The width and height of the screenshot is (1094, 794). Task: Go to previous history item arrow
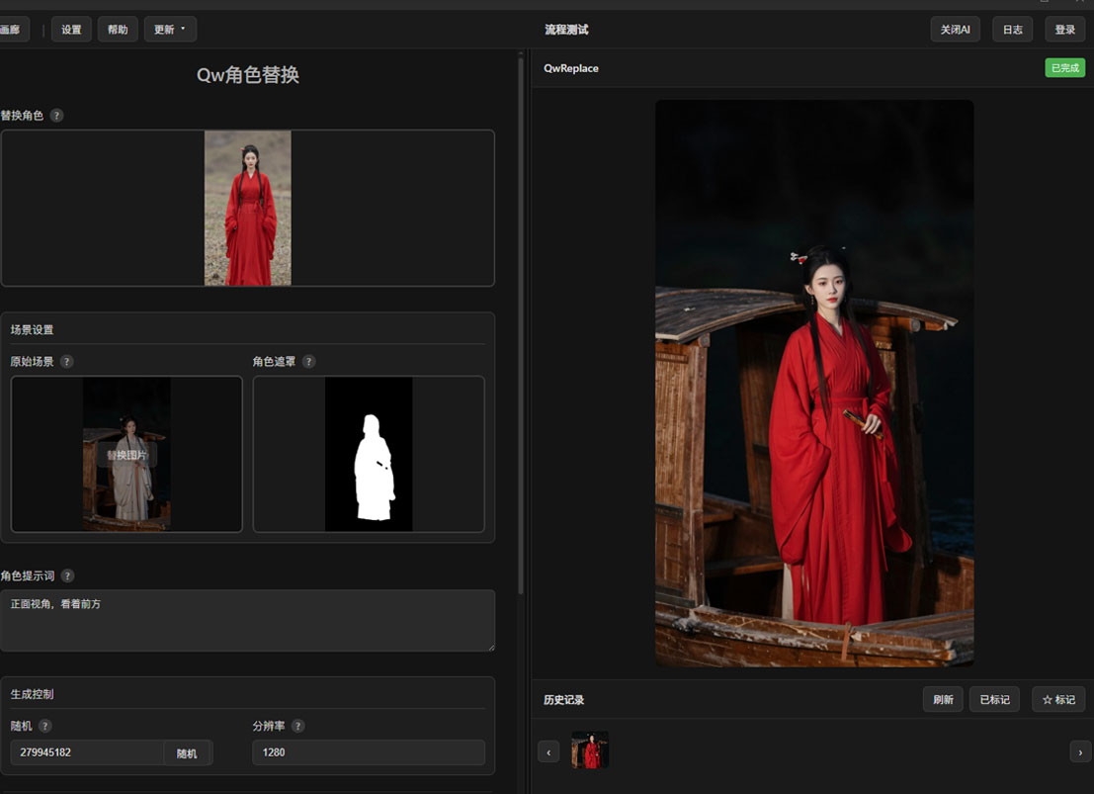[548, 751]
